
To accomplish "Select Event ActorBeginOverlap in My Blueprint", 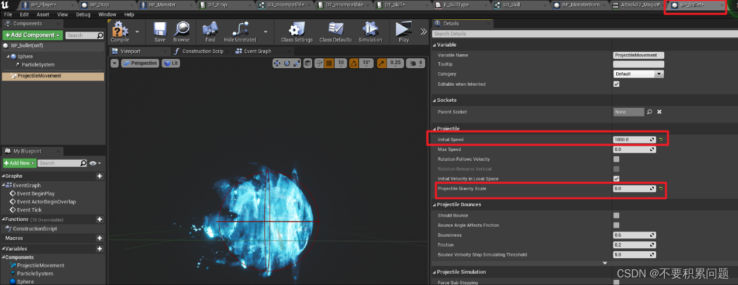I will [46, 202].
